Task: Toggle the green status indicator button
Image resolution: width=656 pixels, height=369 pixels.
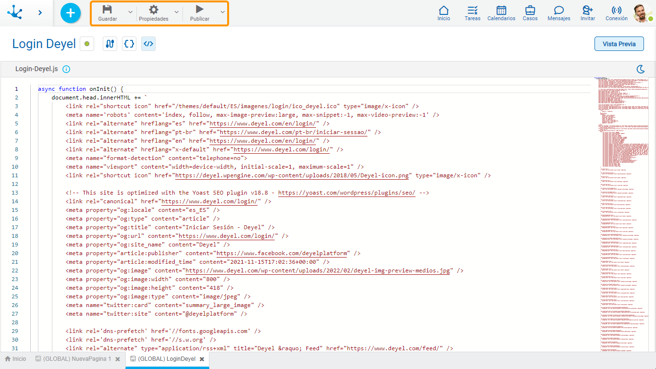Action: click(x=87, y=44)
